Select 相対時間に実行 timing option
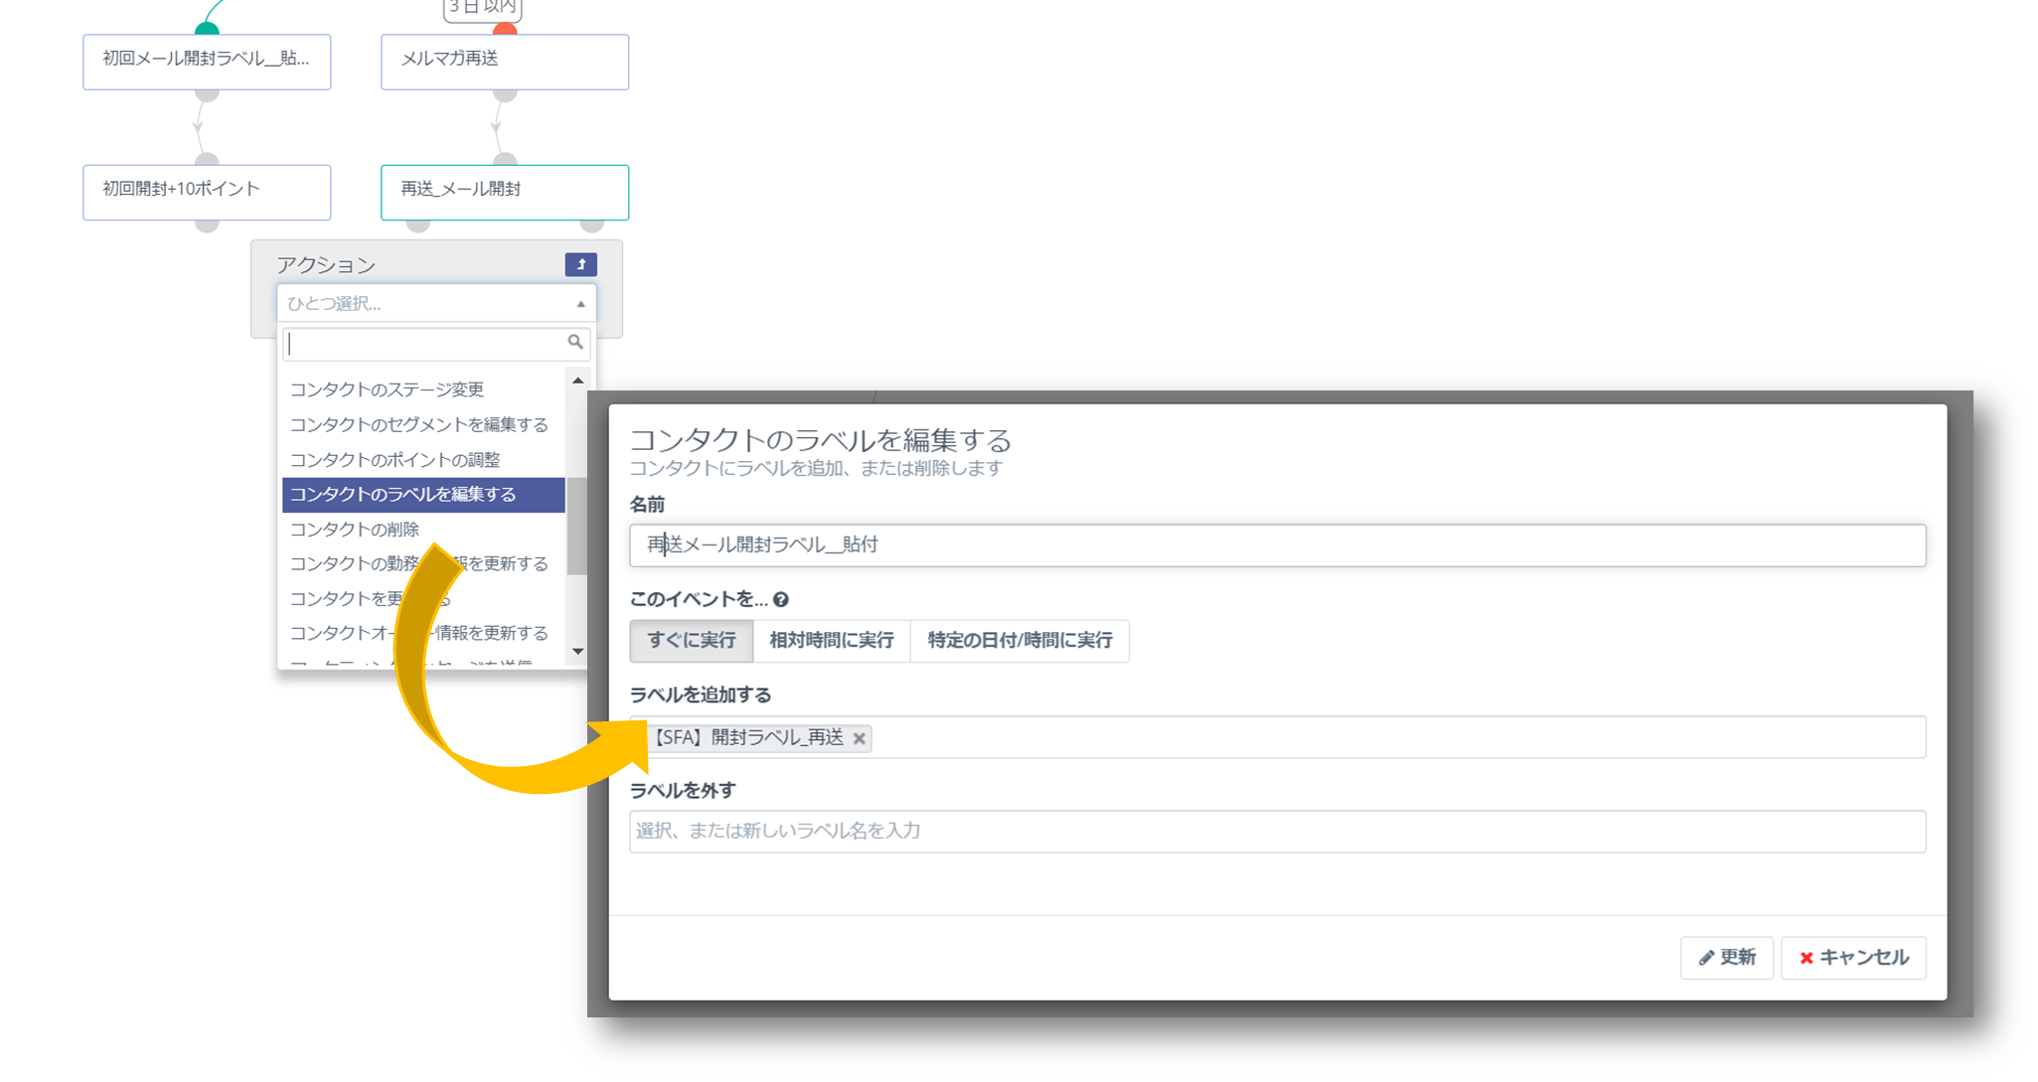The image size is (2038, 1082). [831, 641]
